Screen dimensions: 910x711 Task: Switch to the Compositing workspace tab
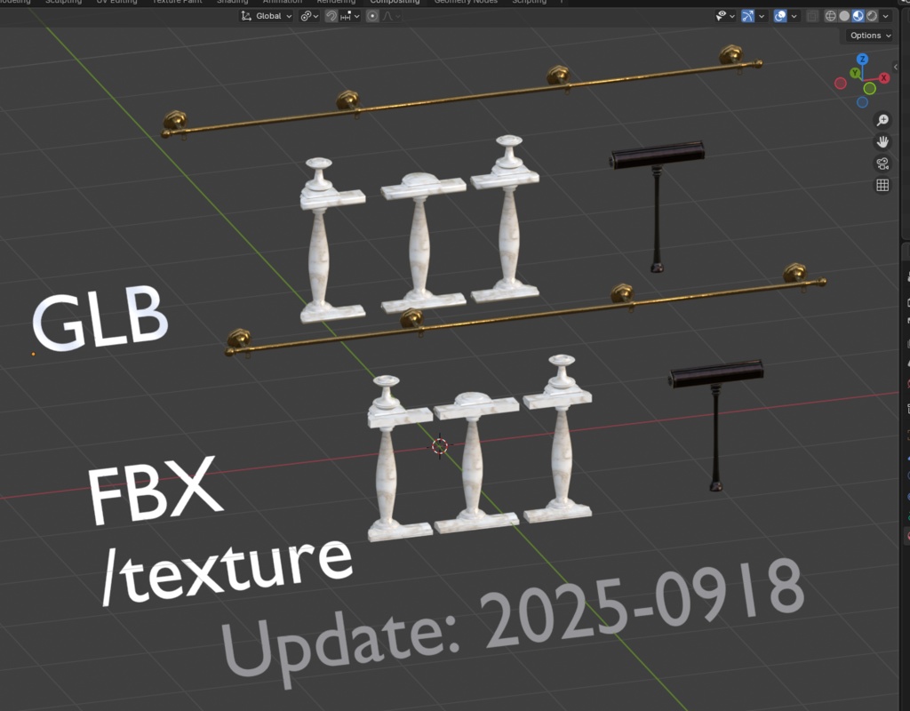[x=395, y=2]
